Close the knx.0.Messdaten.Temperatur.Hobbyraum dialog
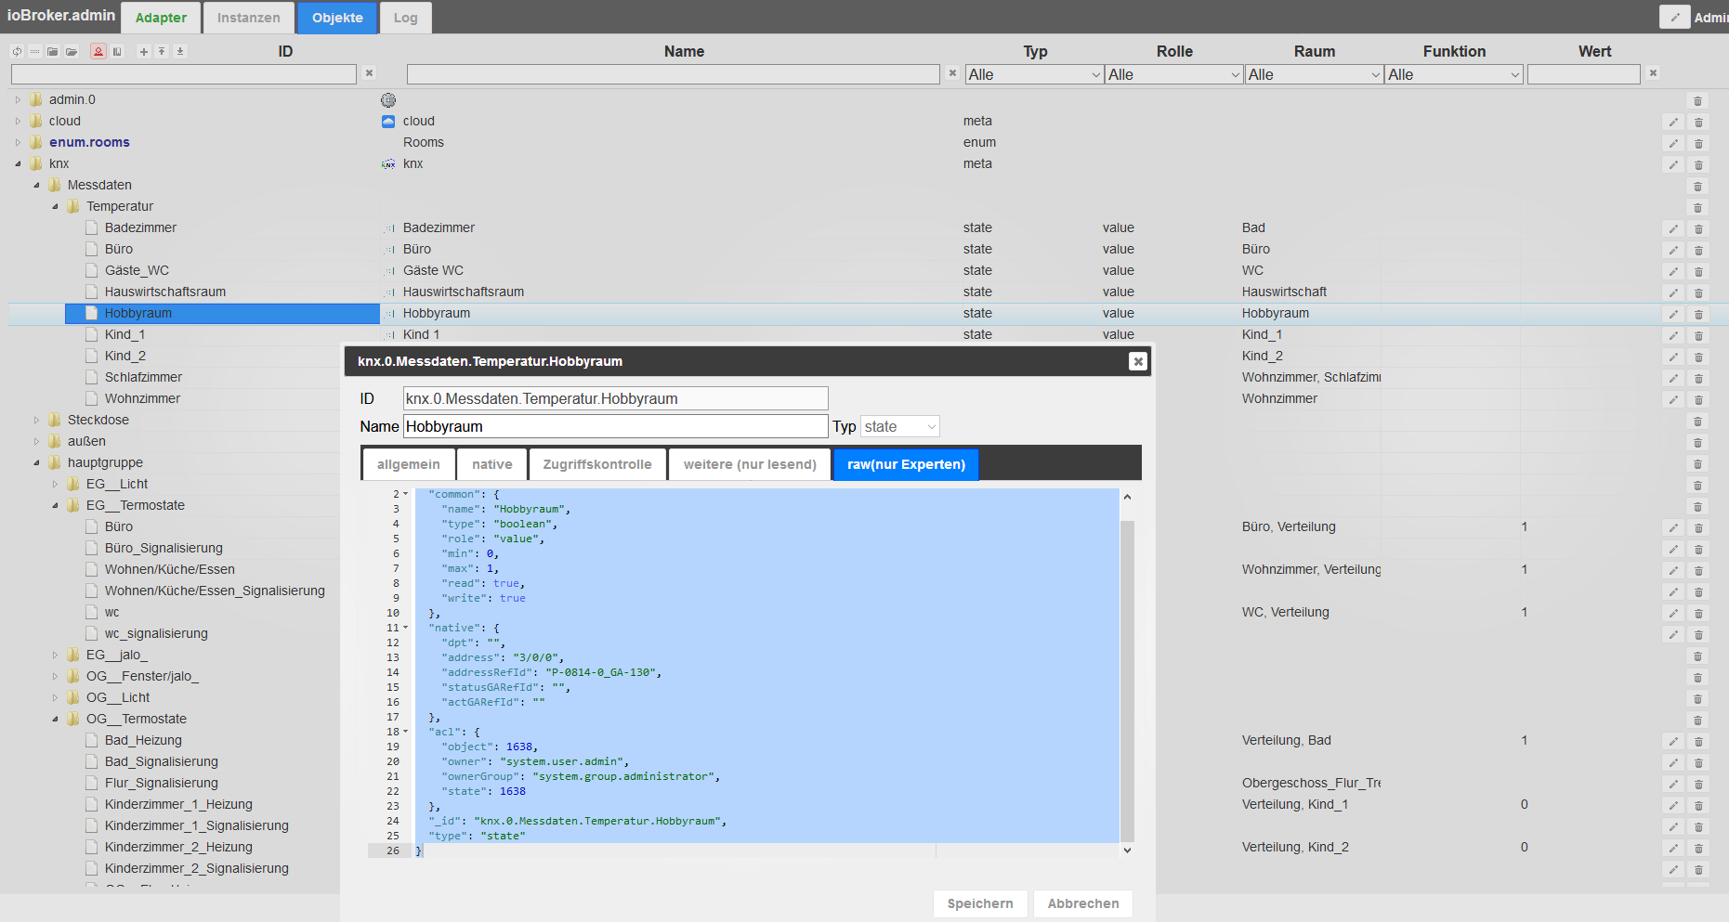 point(1137,361)
